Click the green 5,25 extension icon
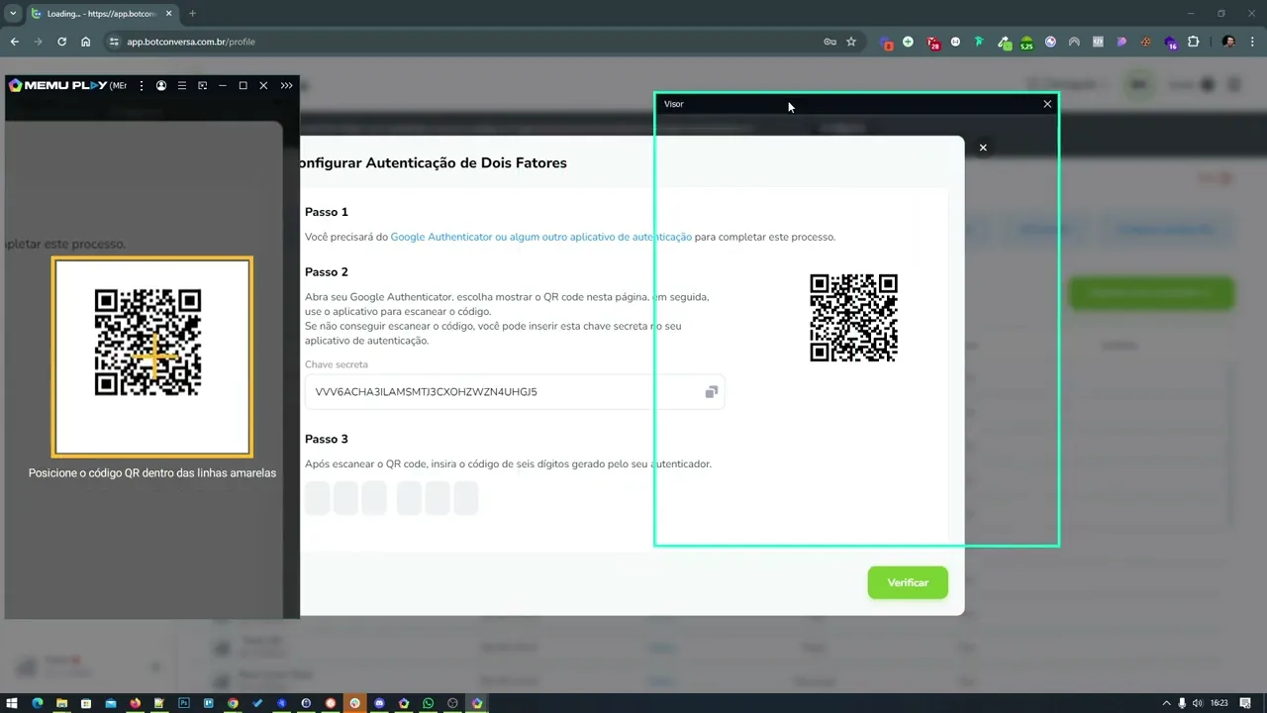Screen dimensions: 1267x713 [1026, 43]
